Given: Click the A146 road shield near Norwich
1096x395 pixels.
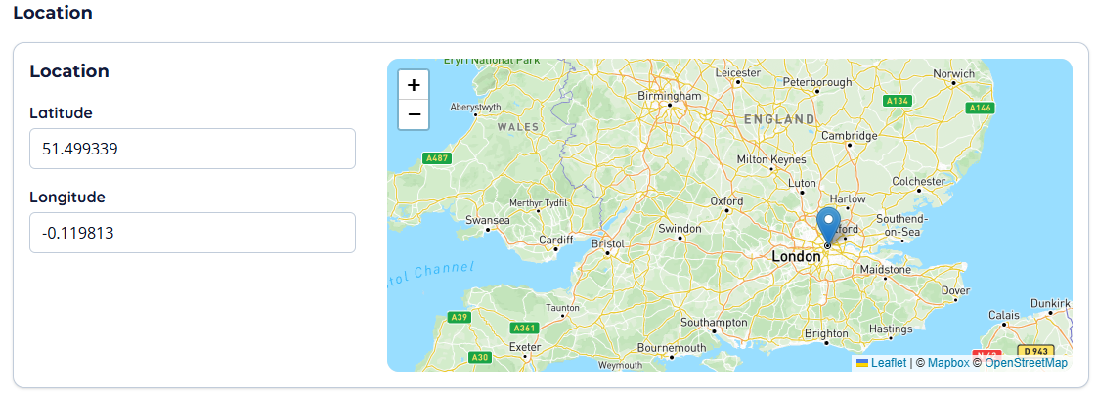Looking at the screenshot, I should point(981,108).
